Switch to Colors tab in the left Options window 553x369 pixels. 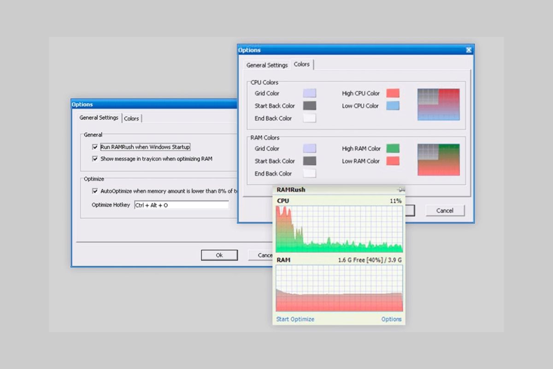131,119
